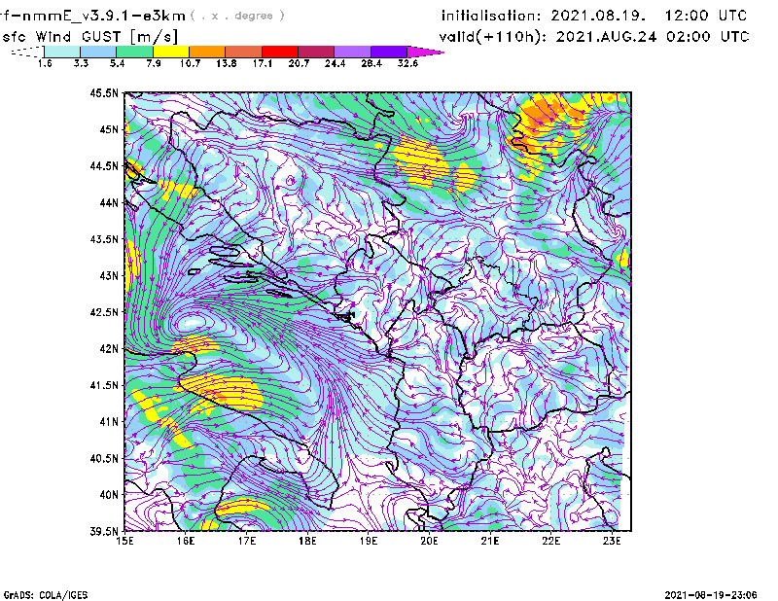Viewport: 778px width, 601px height.
Task: Click the legend value 3.3
Action: click(81, 63)
